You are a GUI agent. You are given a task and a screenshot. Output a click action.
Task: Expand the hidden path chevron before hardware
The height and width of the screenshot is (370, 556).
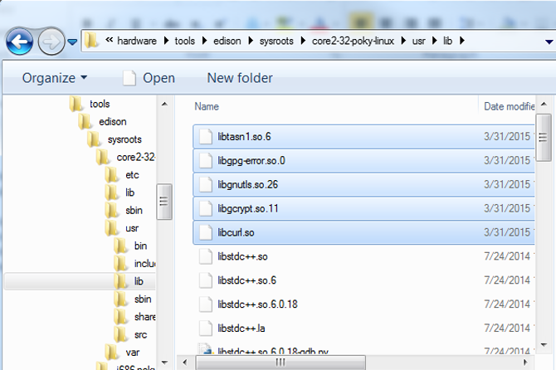pyautogui.click(x=110, y=40)
